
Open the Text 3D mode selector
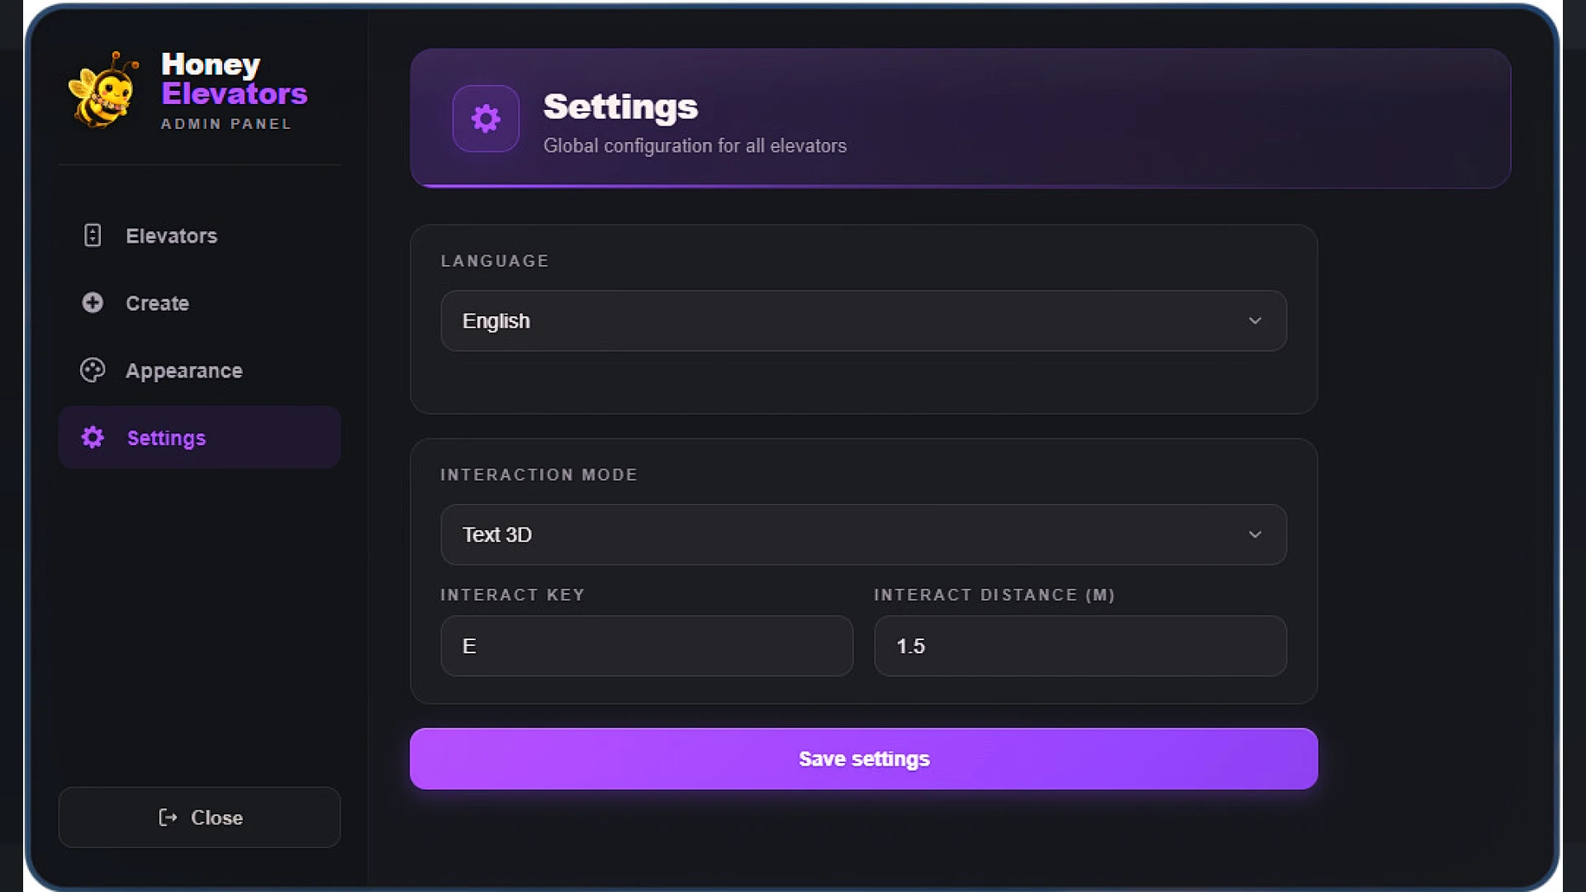(x=863, y=534)
